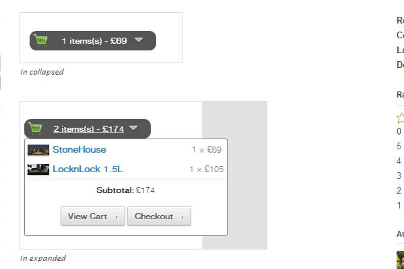This screenshot has height=269, width=404.
Task: Click green cart icon in expanded widget
Action: [x=36, y=128]
